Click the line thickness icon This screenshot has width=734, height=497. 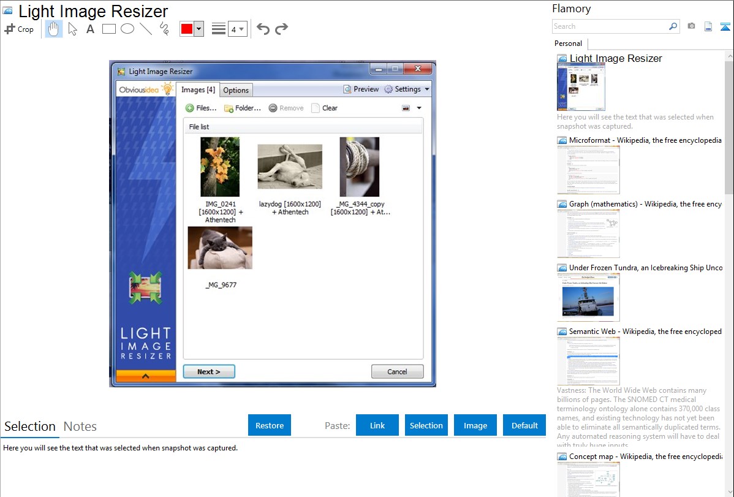219,29
